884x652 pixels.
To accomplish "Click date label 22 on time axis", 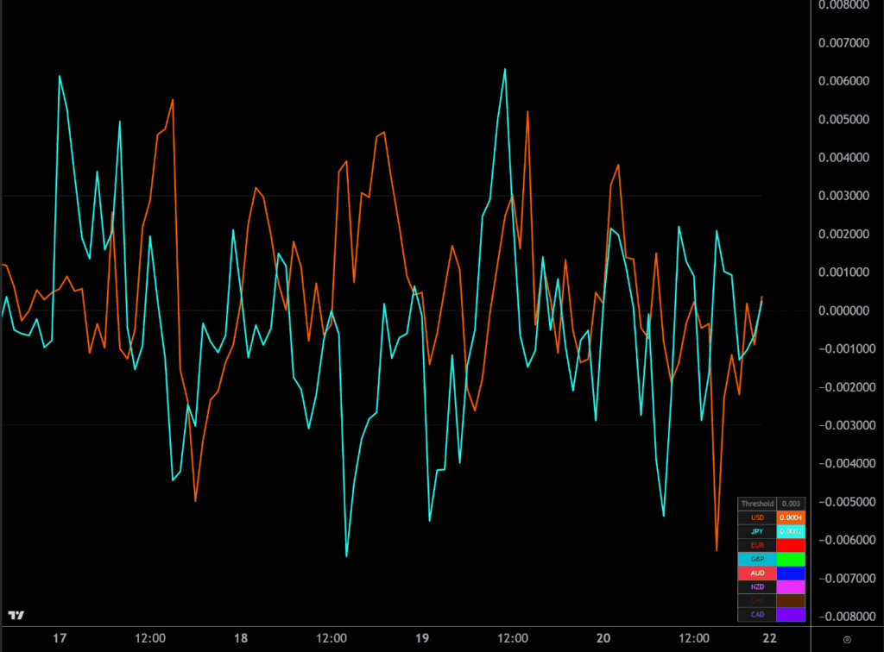I will [x=769, y=638].
